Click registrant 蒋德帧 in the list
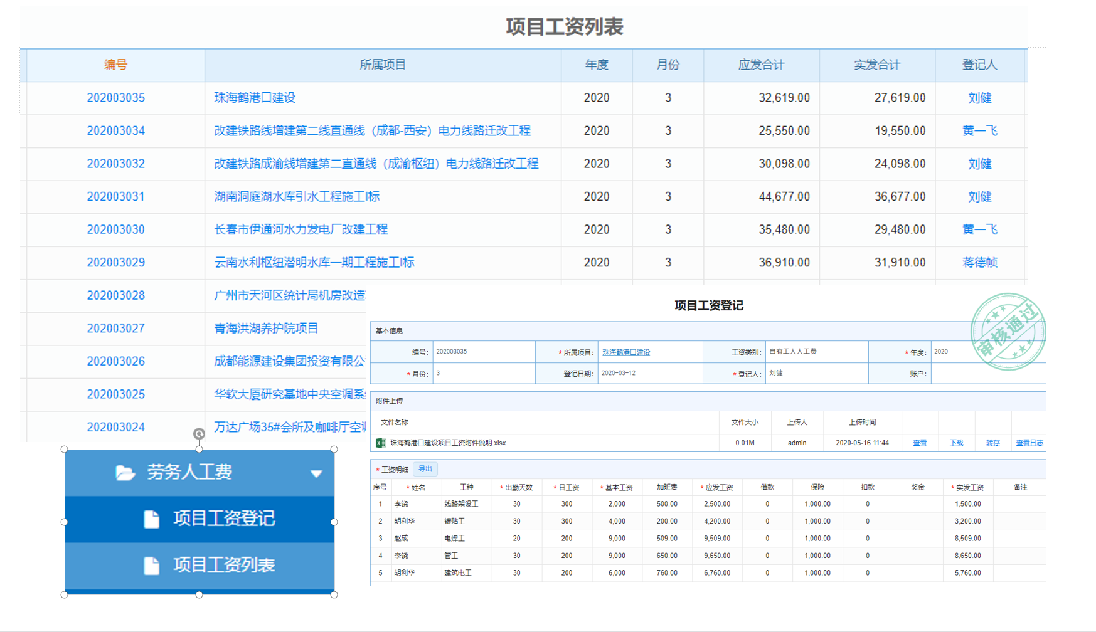Viewport: 1096px width, 632px height. point(979,263)
